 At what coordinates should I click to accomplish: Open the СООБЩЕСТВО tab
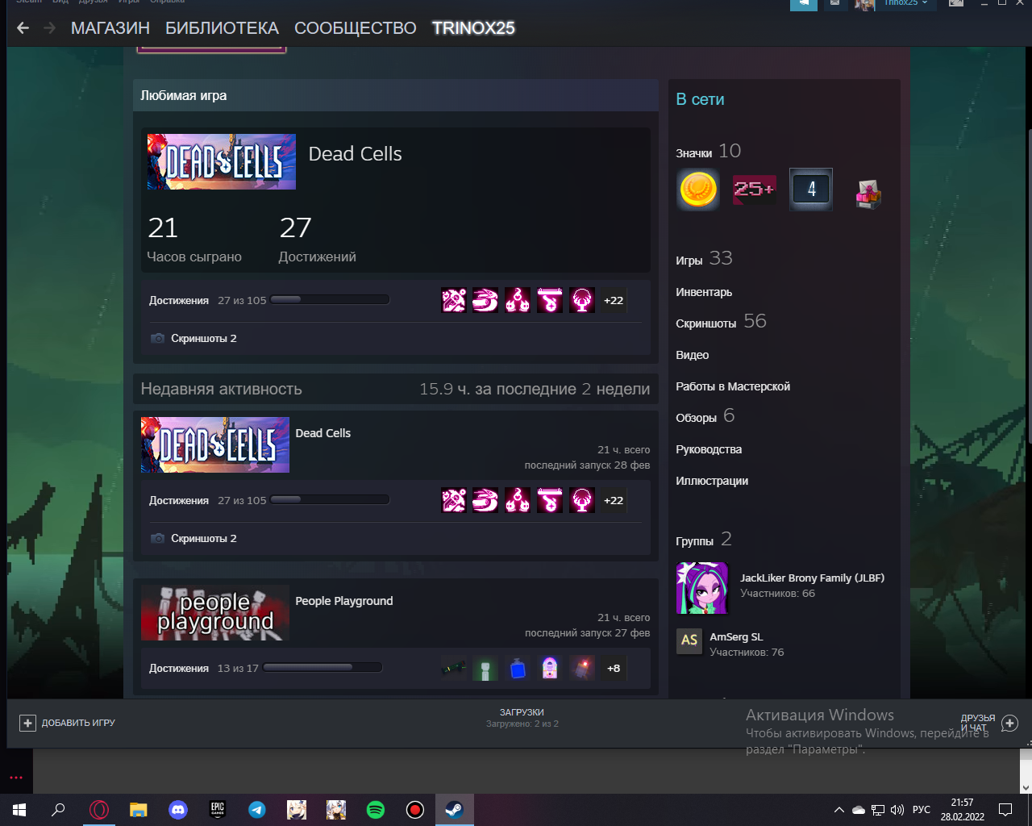click(356, 28)
